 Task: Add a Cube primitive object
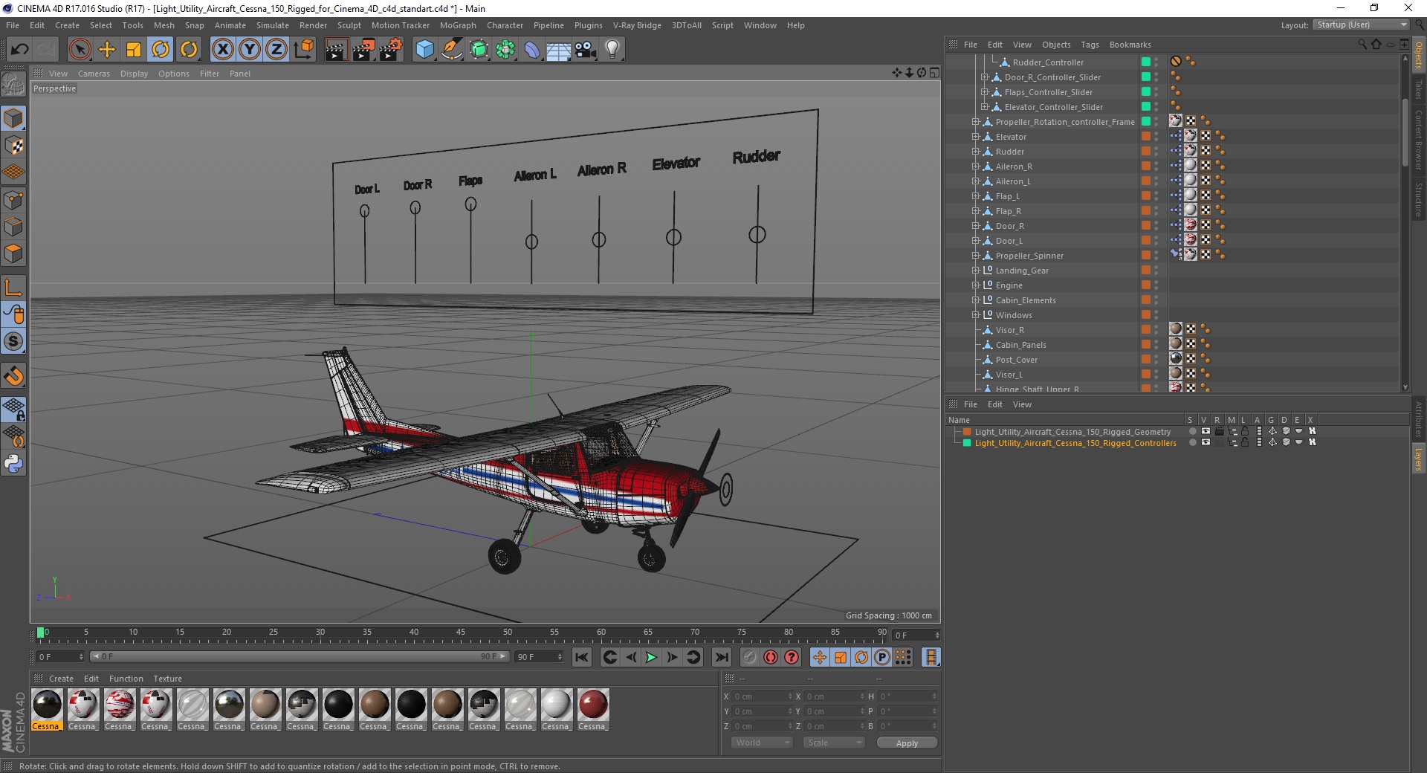[x=424, y=50]
